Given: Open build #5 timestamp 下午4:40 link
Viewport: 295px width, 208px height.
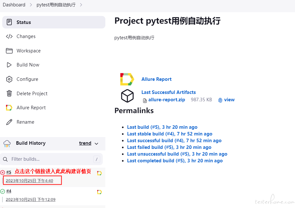Looking at the screenshot, I should (29, 181).
